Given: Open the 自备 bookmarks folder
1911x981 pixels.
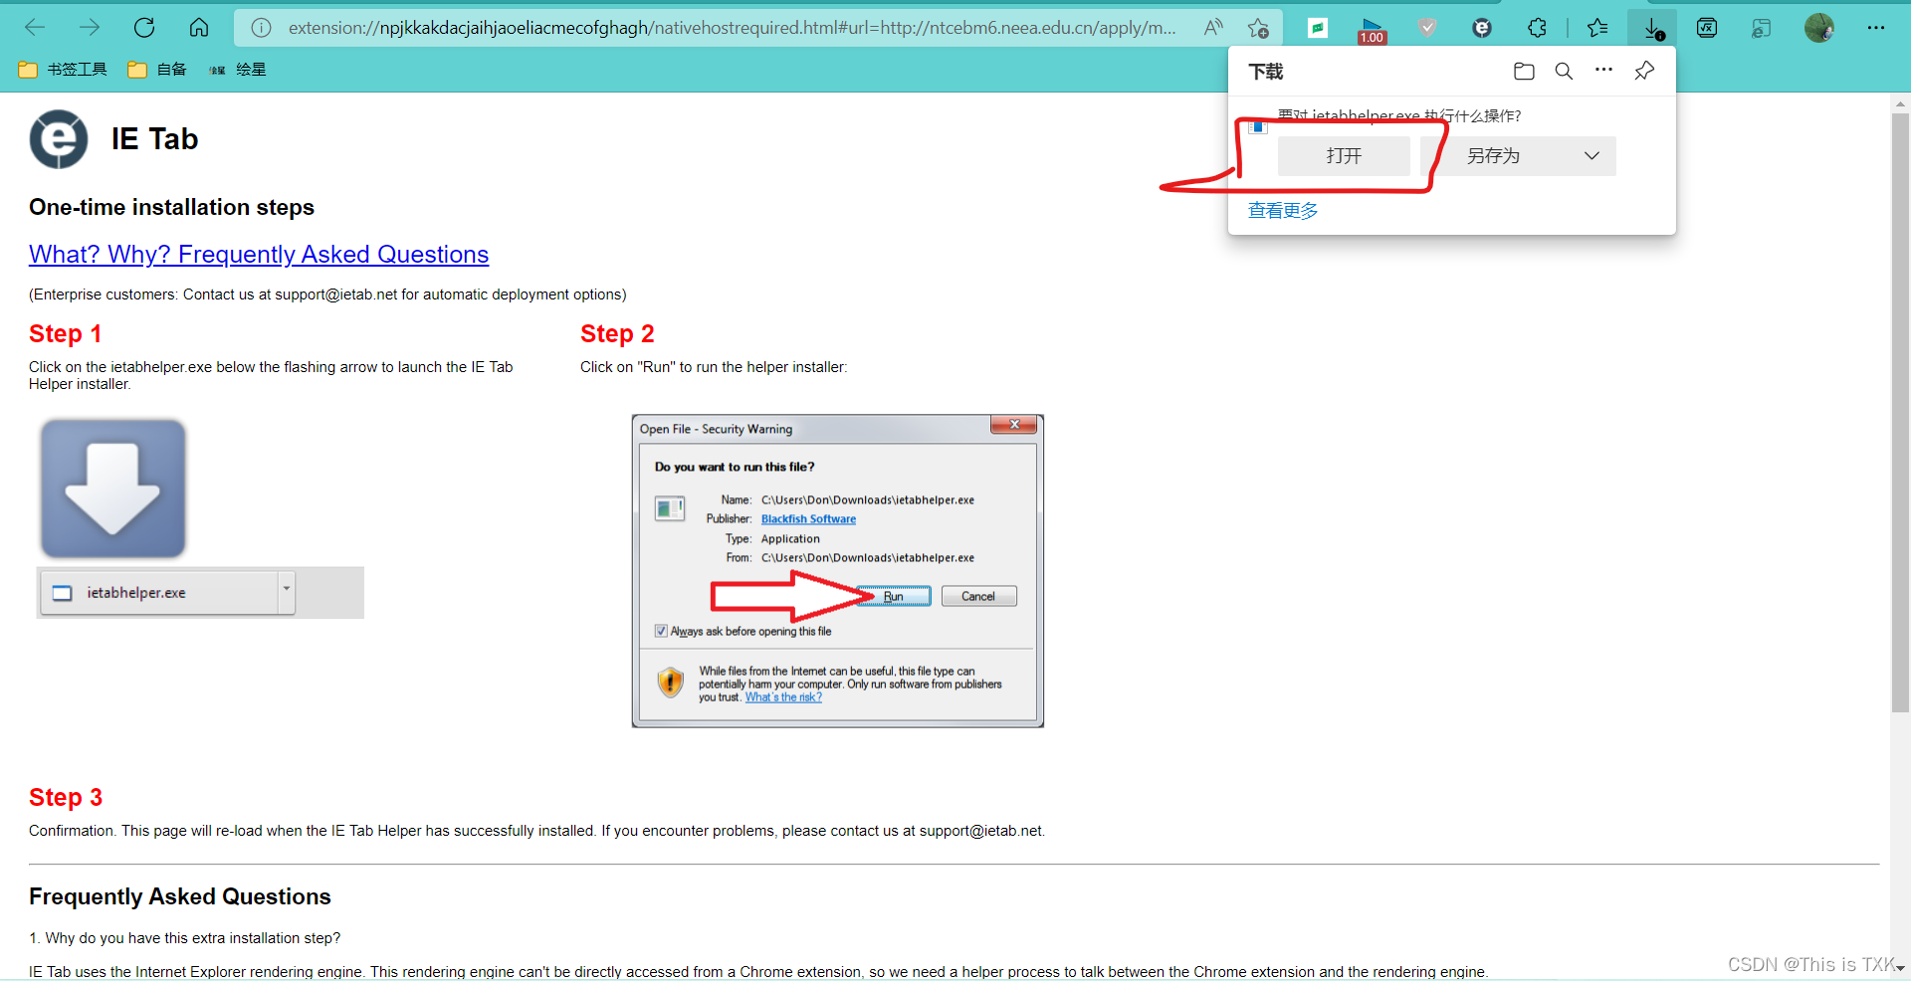Looking at the screenshot, I should (x=157, y=70).
